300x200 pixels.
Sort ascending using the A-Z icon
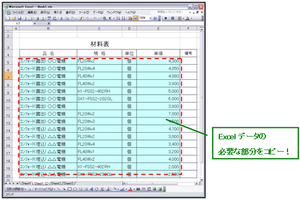[118, 18]
